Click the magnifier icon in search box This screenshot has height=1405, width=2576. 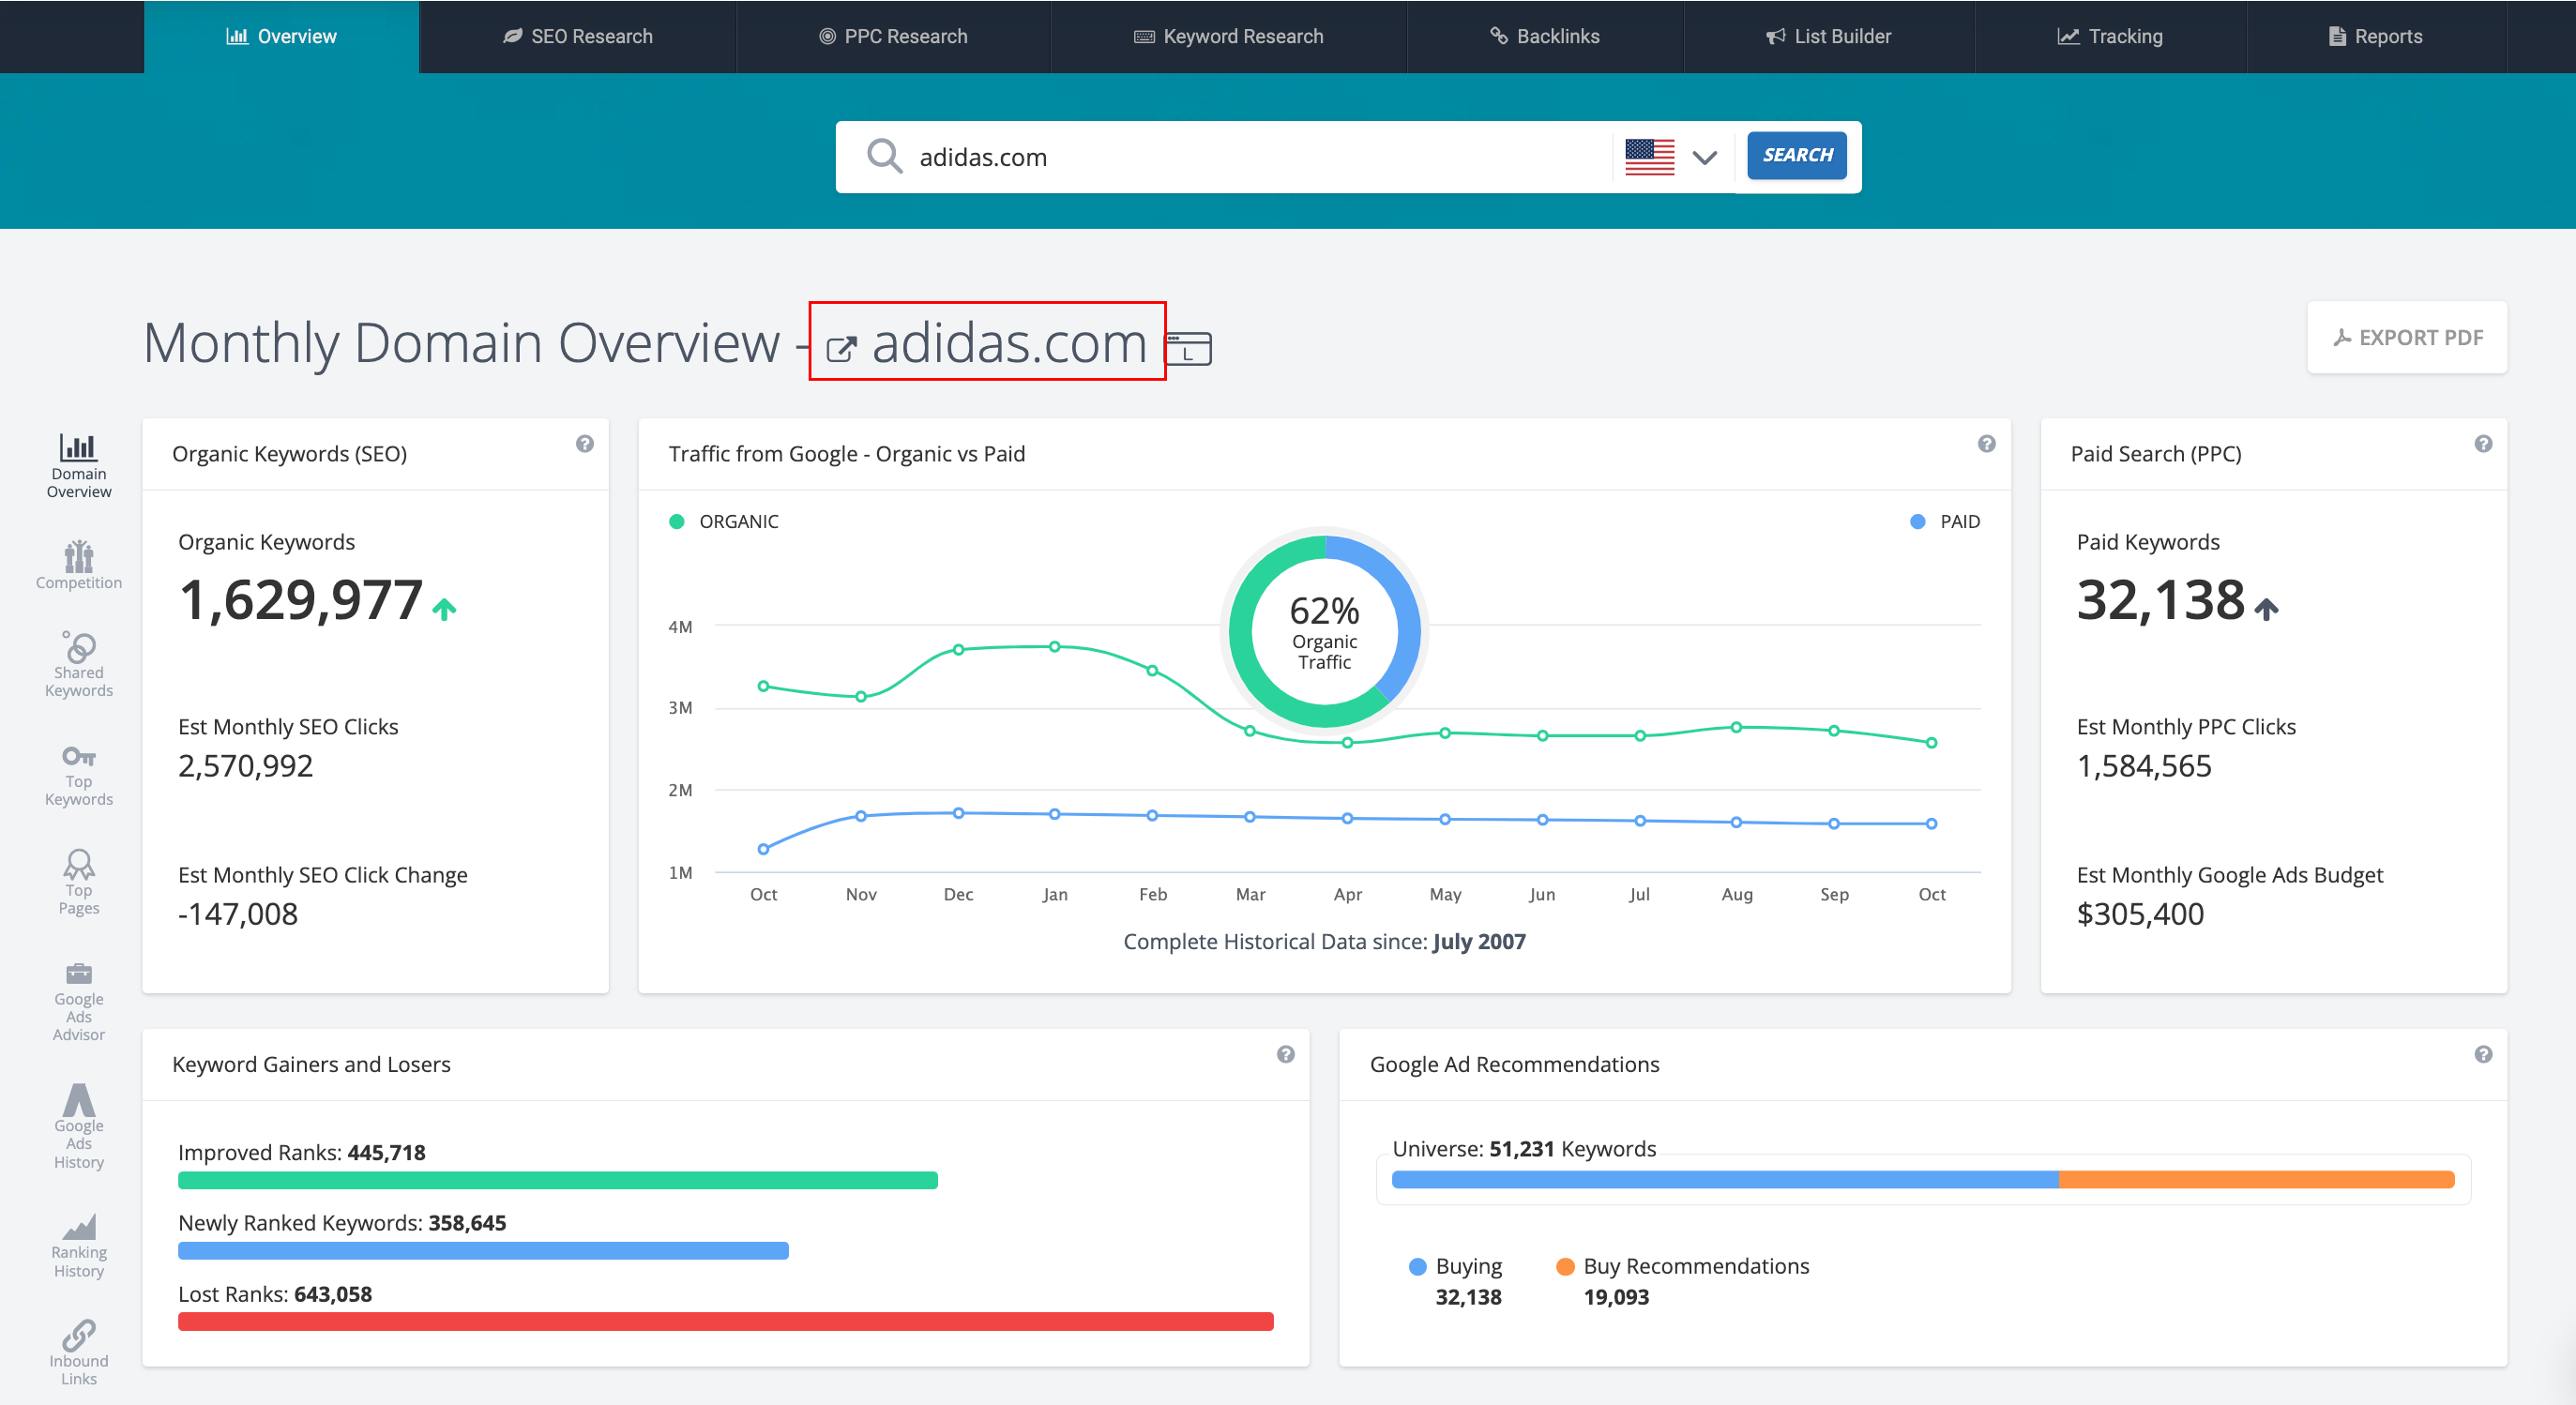point(884,156)
